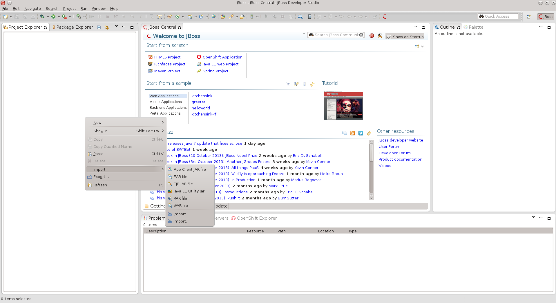Switch to the Package Explorer tab
Screen dimensions: 556x303
click(x=72, y=27)
